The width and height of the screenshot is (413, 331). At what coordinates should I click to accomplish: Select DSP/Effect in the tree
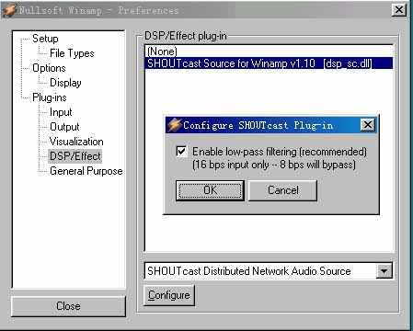tap(75, 156)
